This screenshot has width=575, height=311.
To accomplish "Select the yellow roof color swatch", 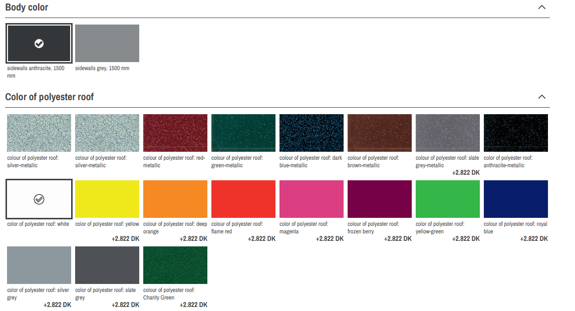I will click(x=107, y=199).
